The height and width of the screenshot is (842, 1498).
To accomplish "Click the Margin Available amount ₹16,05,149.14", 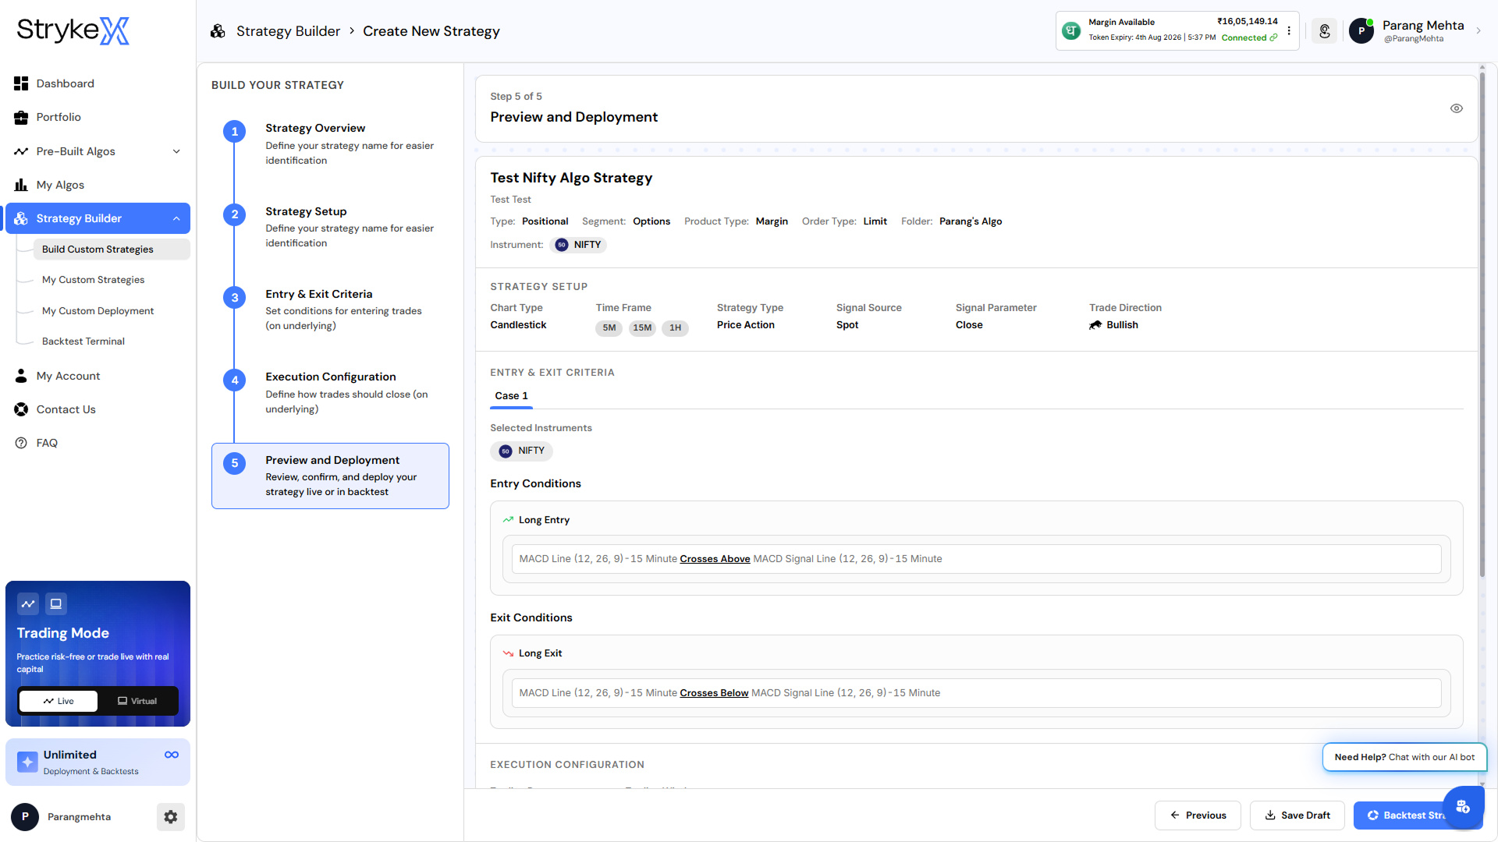I will point(1248,22).
